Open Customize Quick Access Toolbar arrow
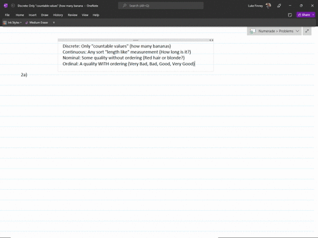 54,22
